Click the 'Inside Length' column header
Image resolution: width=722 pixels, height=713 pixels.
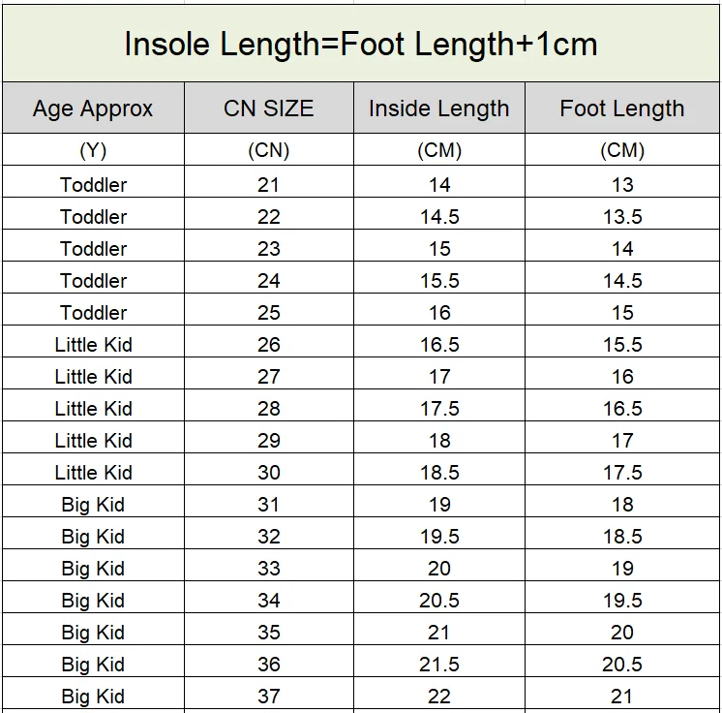point(438,108)
